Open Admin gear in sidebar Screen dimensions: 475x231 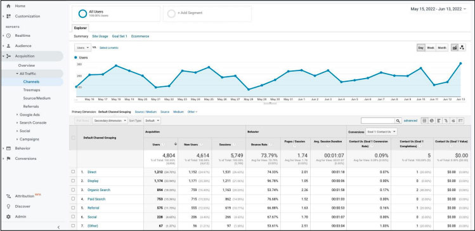point(8,217)
